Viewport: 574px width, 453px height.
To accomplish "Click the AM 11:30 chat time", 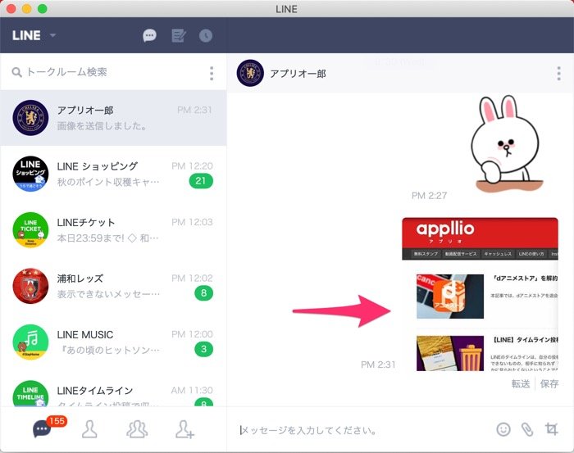I will tap(192, 391).
